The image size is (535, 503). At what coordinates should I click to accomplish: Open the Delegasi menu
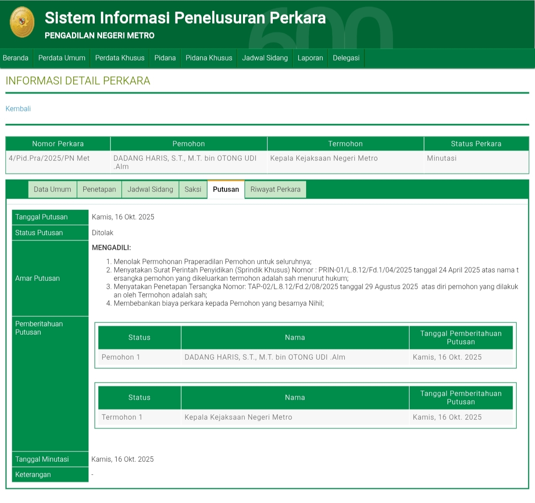point(346,58)
